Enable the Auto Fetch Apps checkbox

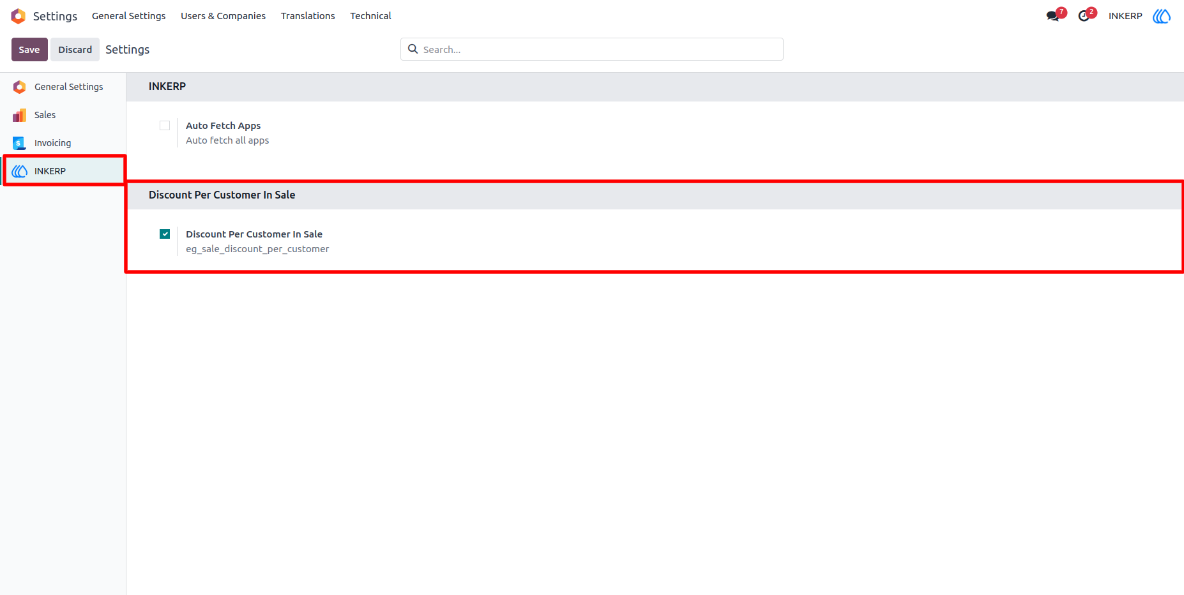tap(165, 126)
